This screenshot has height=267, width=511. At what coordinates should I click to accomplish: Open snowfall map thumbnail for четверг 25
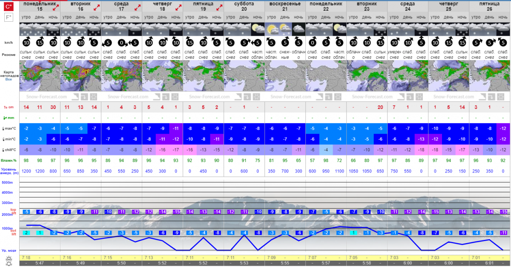tap(448, 75)
